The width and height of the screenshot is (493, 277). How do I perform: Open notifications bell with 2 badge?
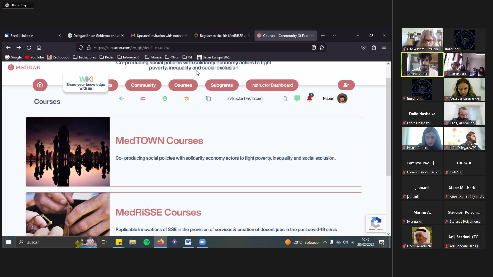point(310,98)
